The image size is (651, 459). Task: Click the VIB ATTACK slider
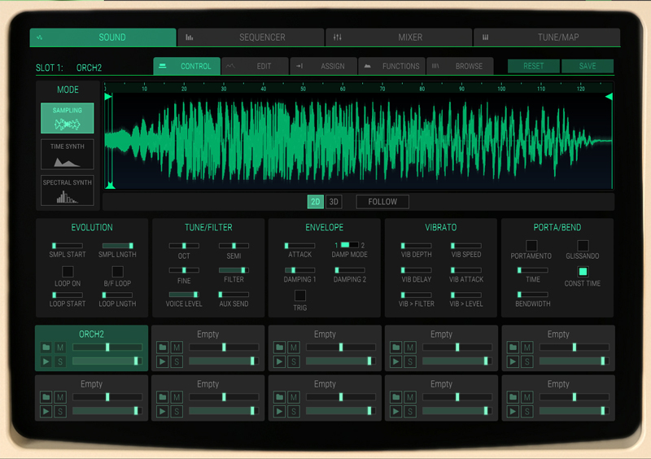pyautogui.click(x=466, y=270)
